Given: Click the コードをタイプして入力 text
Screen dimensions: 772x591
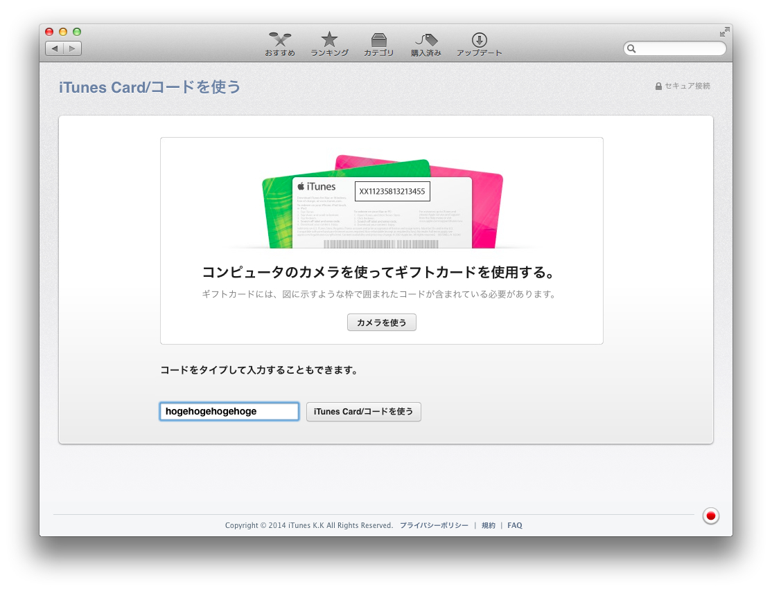Looking at the screenshot, I should tap(259, 370).
